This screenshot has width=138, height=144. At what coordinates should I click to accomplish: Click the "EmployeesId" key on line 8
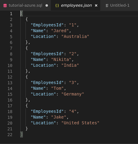click(x=47, y=54)
